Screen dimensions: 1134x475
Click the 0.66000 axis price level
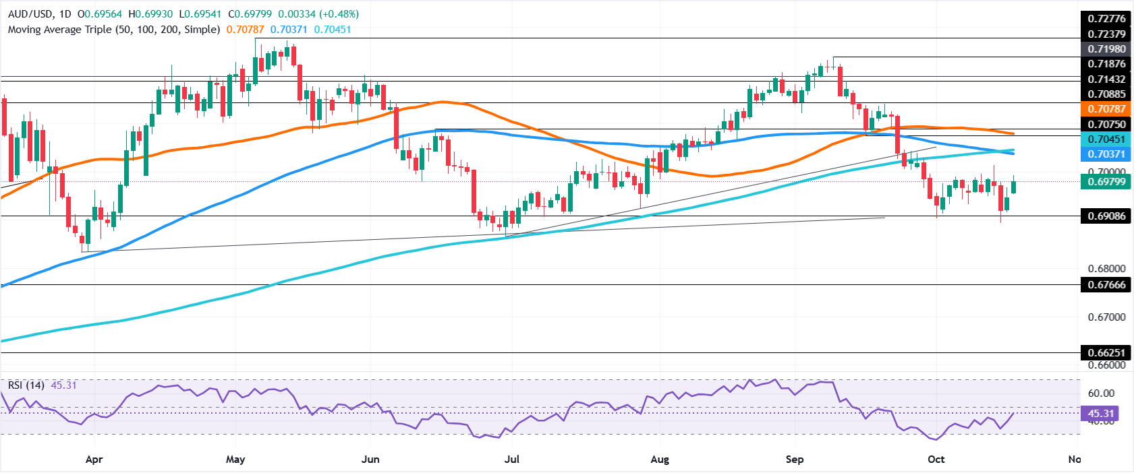(x=1106, y=366)
